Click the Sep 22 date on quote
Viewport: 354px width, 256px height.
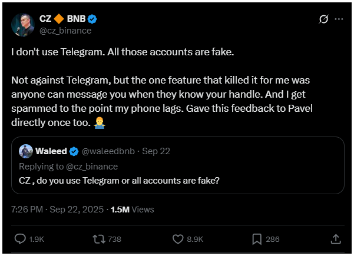[x=157, y=151]
